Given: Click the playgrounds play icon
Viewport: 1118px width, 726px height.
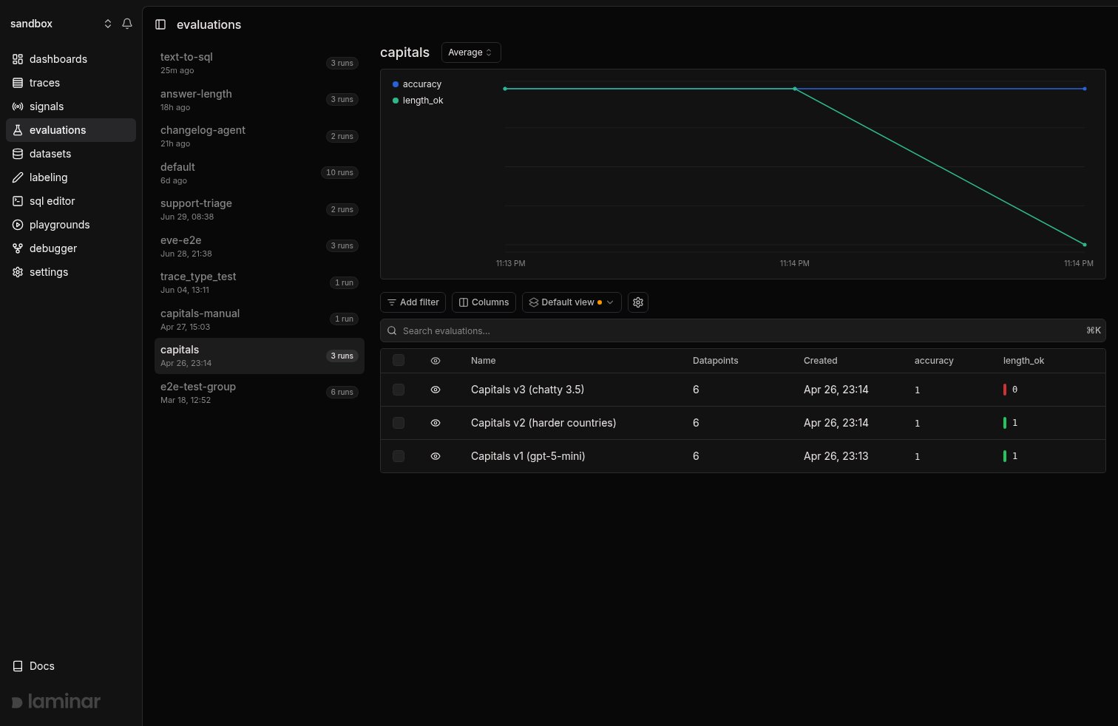Looking at the screenshot, I should 18,225.
